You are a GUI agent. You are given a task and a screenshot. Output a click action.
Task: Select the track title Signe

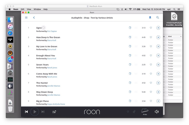39,28
